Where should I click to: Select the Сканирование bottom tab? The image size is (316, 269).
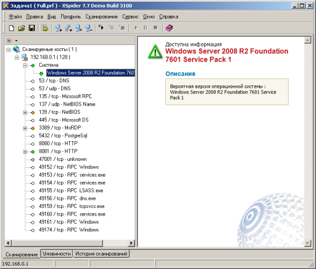(22, 254)
